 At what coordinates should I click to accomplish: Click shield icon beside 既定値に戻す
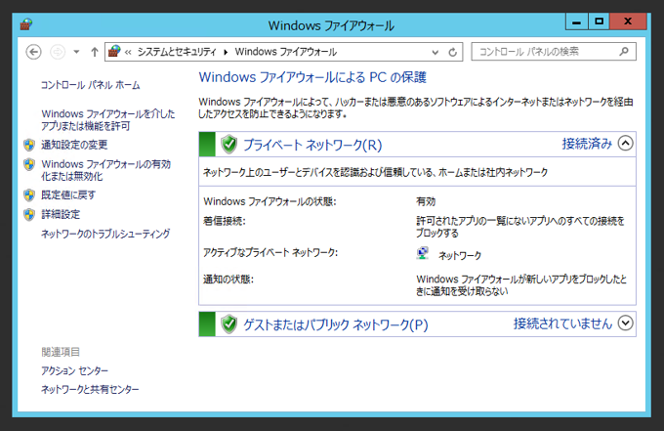29,194
